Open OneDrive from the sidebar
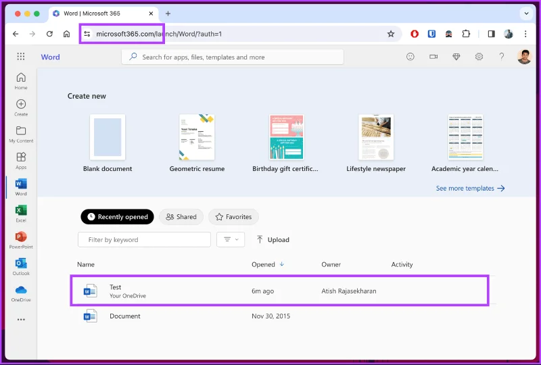 click(21, 293)
